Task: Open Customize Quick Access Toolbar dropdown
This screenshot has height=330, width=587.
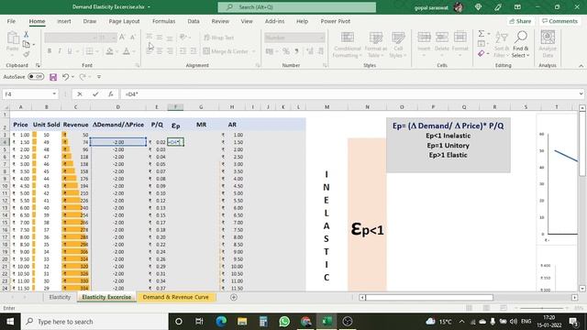Action: [x=99, y=77]
